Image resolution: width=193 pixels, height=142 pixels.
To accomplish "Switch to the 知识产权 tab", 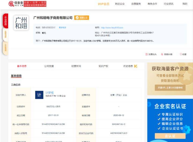I will (x=103, y=66).
